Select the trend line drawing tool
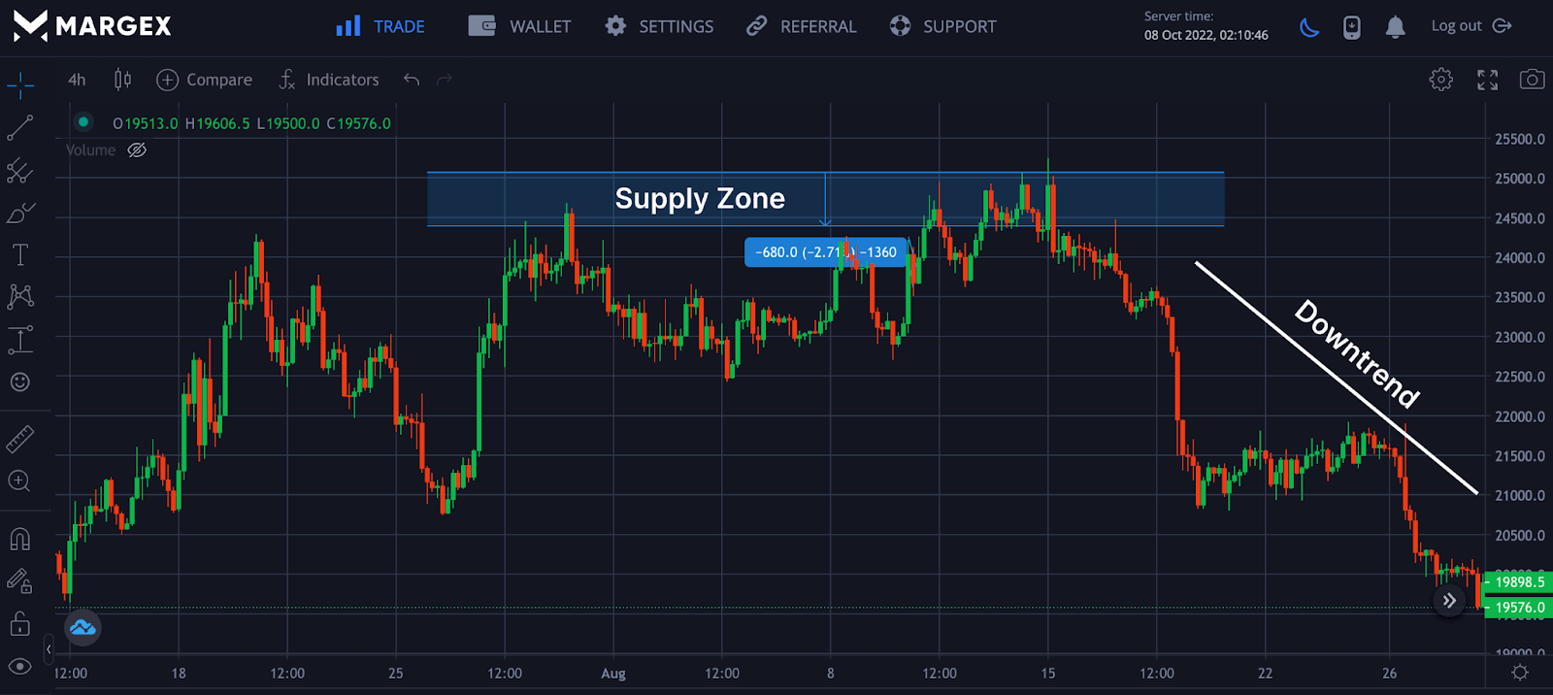This screenshot has width=1553, height=695. [20, 128]
